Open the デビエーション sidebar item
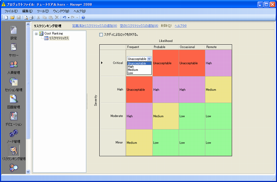The image size is (277, 182). 14,119
